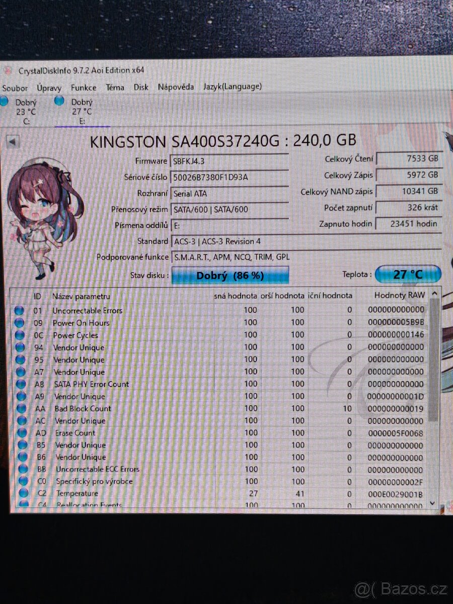
Task: Click the health icon next to Uncorrectable Errors
Action: click(20, 311)
